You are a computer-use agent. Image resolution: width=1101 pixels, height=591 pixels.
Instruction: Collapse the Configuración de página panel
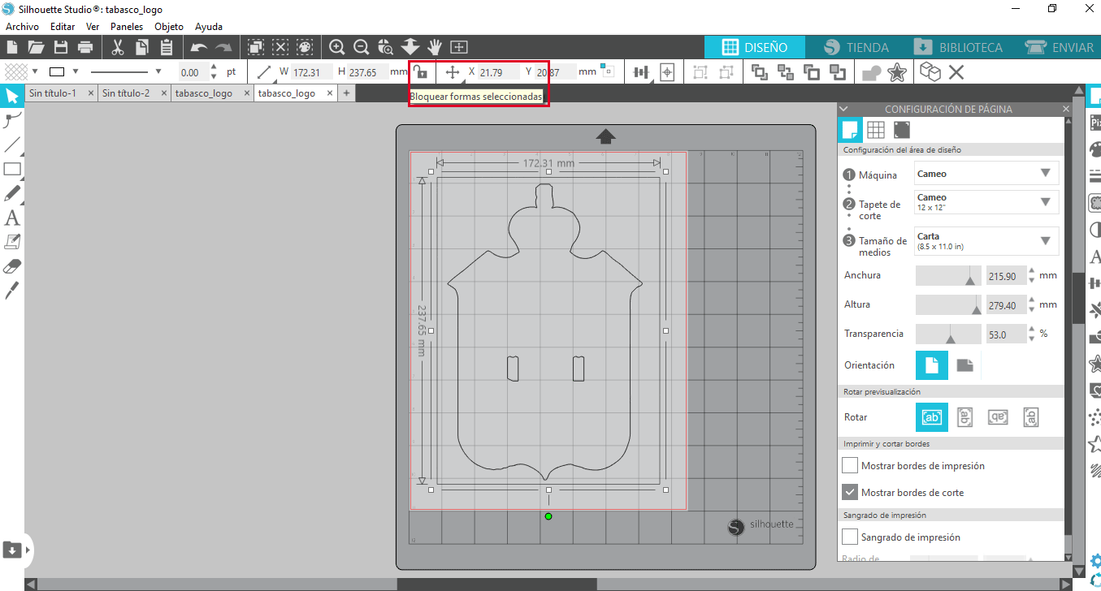point(843,109)
